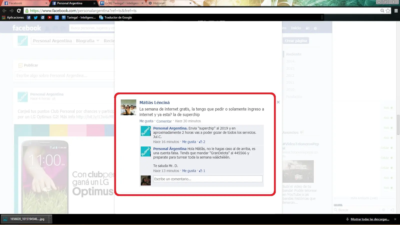This screenshot has width=400, height=225.
Task: Click the 'Escribe algo sobre Personal Argentina' field
Action: 64,75
